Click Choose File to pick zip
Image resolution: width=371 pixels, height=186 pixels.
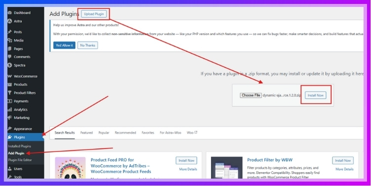pyautogui.click(x=251, y=95)
